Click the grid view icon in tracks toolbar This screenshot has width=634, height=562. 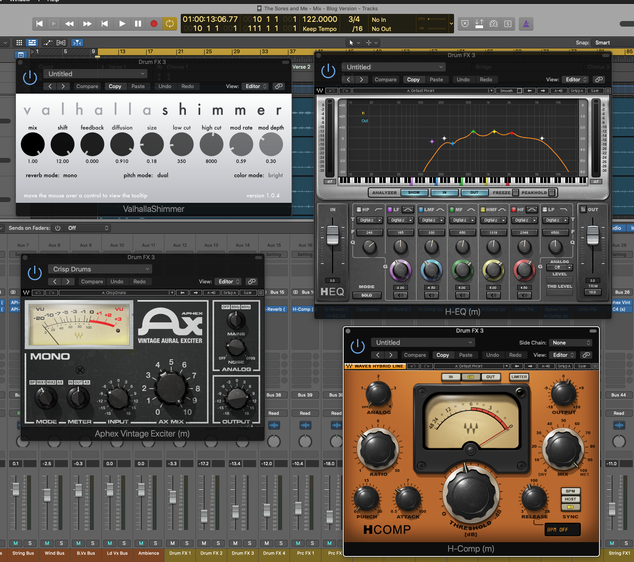pyautogui.click(x=19, y=42)
